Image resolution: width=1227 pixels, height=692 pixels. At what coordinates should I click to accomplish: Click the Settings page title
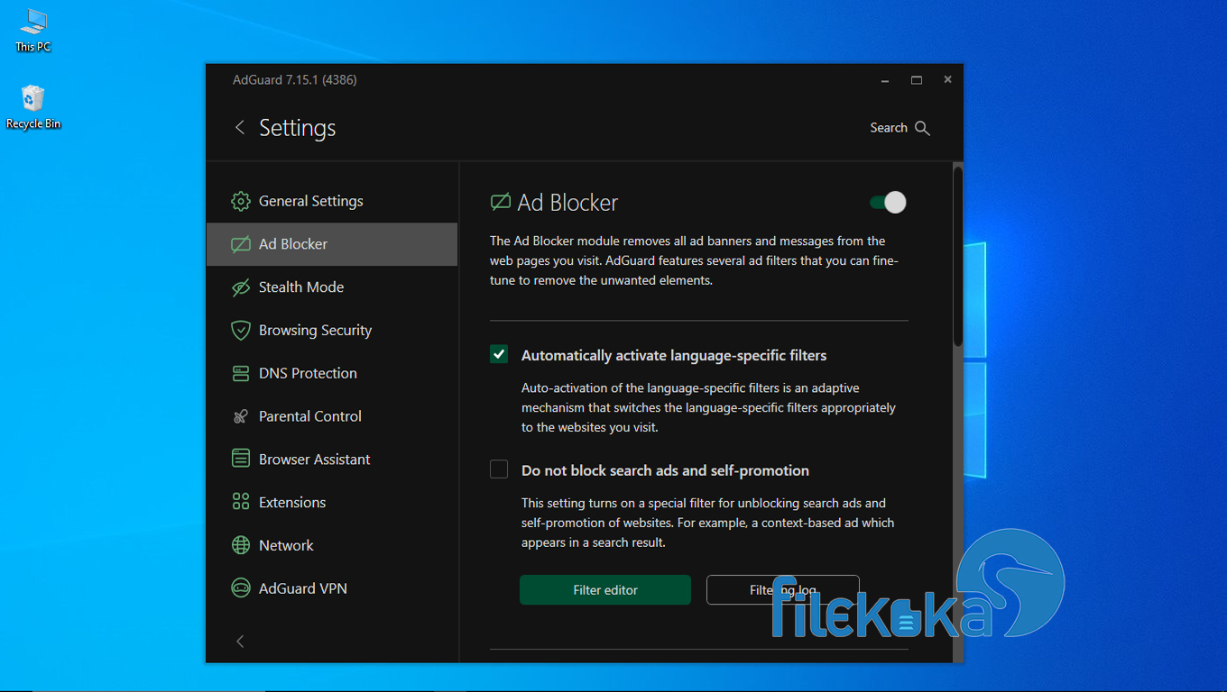[x=298, y=128]
